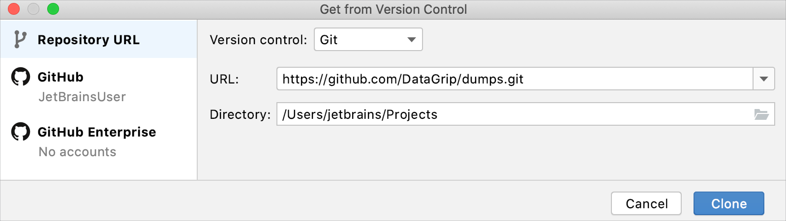
Task: Click the GitHub Enterprise octocat icon
Action: click(x=21, y=132)
